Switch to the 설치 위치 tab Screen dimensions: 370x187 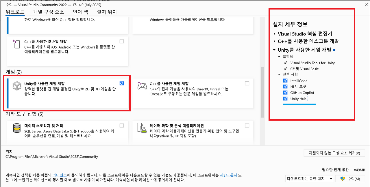point(107,12)
